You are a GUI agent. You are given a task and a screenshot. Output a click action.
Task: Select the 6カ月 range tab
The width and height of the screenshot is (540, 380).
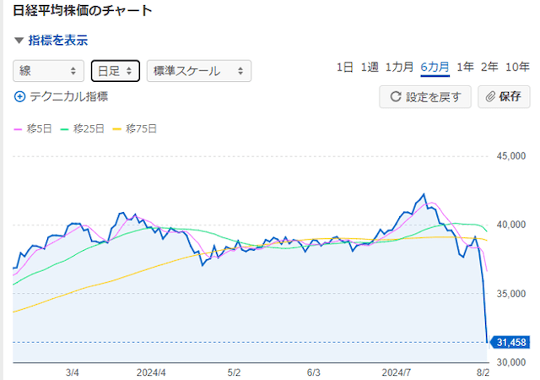click(x=435, y=67)
